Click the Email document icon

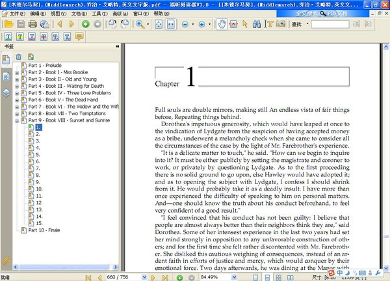pyautogui.click(x=44, y=24)
